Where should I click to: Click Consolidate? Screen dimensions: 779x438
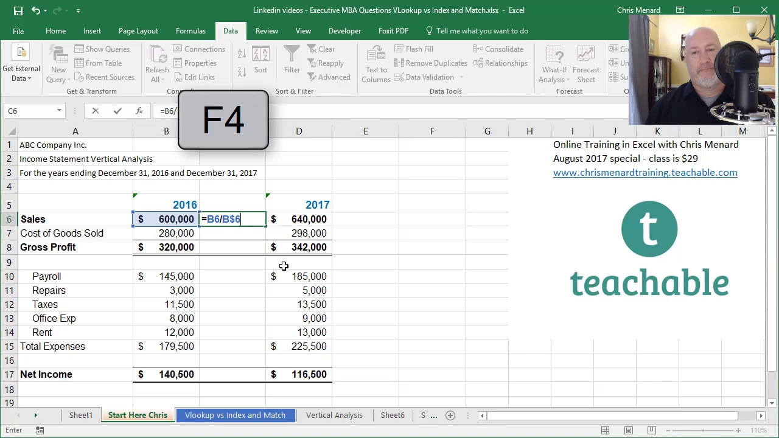(498, 49)
